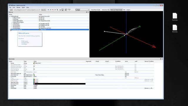
Task: Expand the 6 bhkCollisionObject node
Action: tap(12, 22)
